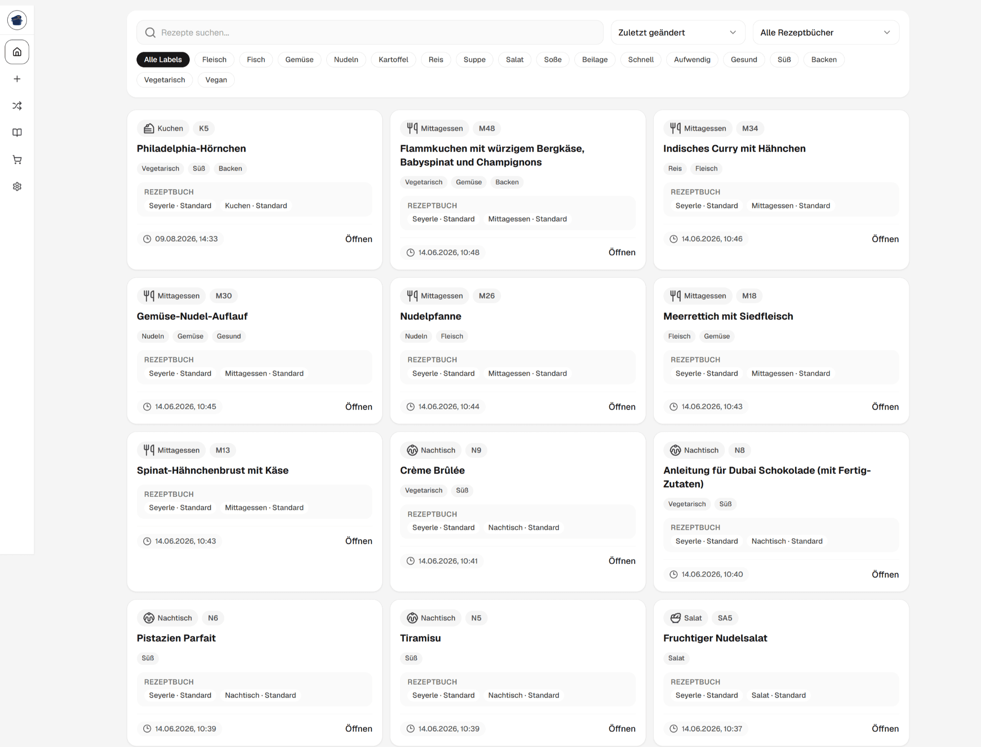Click the Reis tag on Indisches Curry card
981x747 pixels.
click(674, 169)
